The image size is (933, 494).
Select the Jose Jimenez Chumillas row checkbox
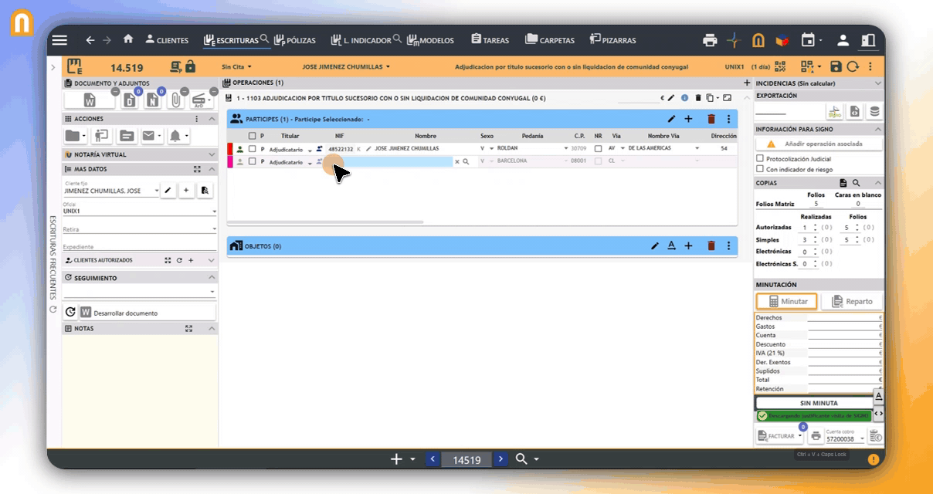coord(252,149)
